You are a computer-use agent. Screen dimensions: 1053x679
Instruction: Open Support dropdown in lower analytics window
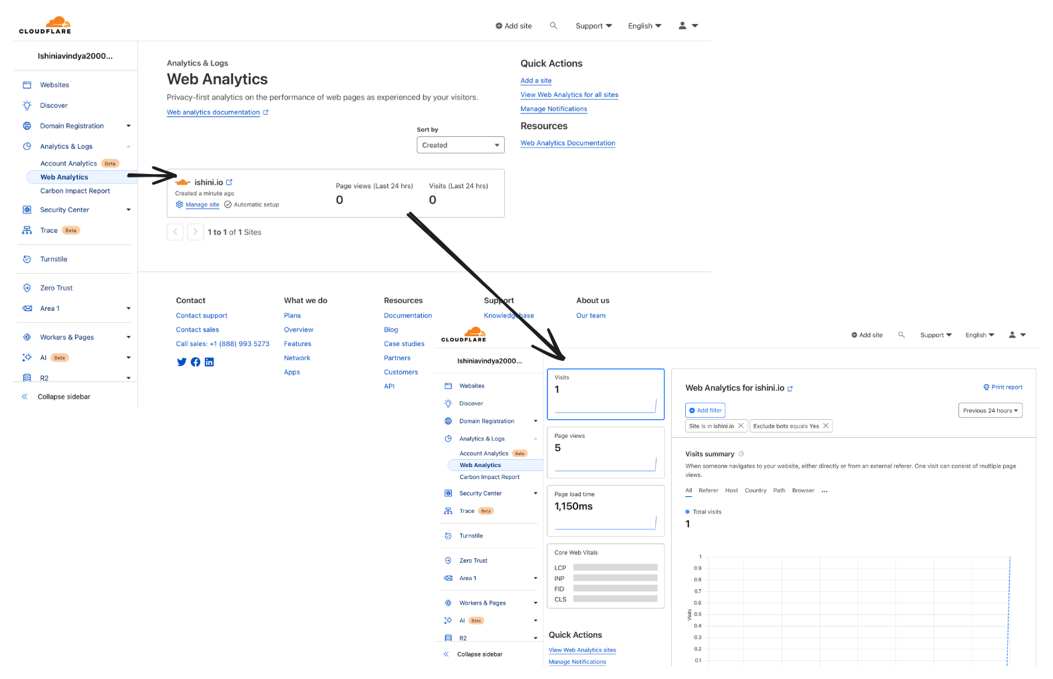tap(936, 335)
